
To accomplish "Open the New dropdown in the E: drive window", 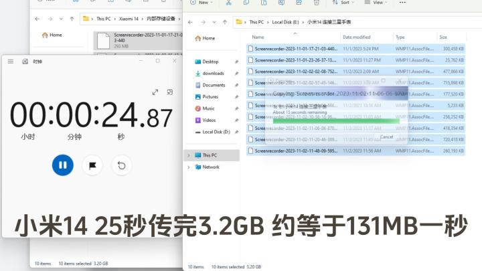I will point(202,3).
